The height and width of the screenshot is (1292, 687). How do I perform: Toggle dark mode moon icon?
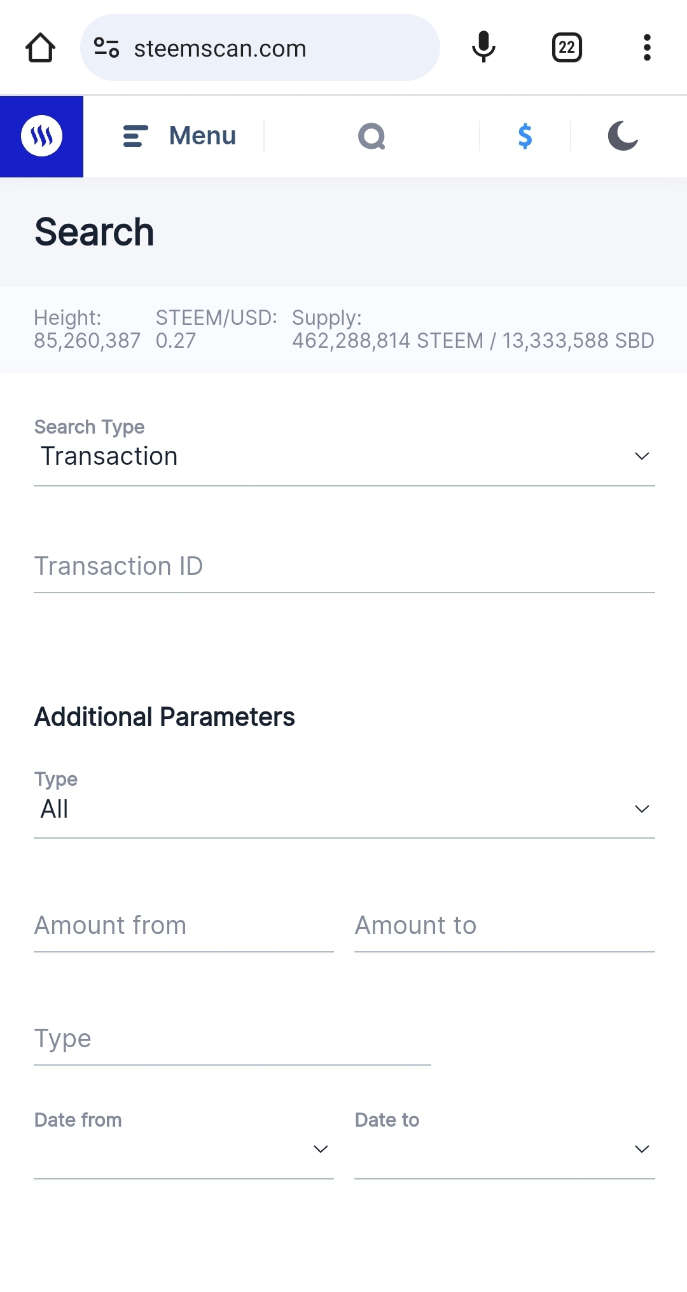tap(623, 136)
